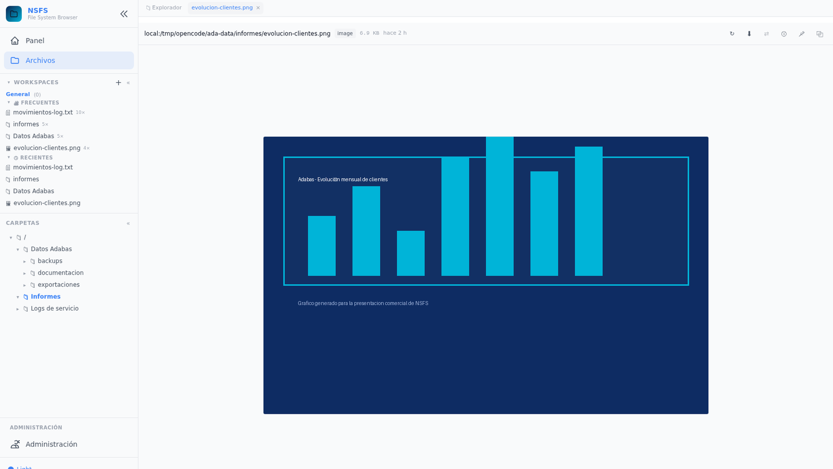Open Datos Adabas in Frecuentes
Screen dimensions: 833x469
[x=33, y=137]
